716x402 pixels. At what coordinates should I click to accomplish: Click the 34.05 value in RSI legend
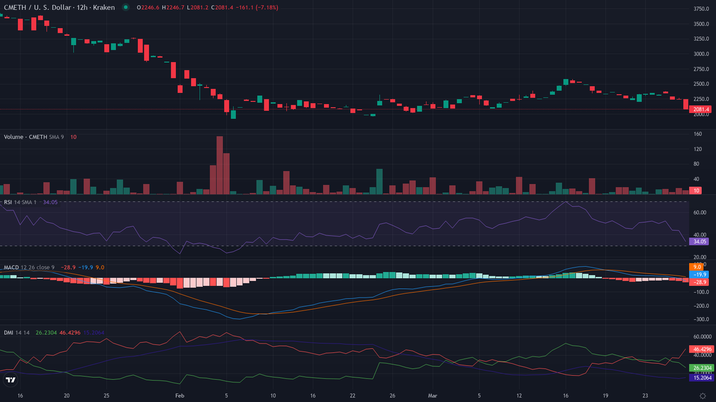click(x=50, y=202)
